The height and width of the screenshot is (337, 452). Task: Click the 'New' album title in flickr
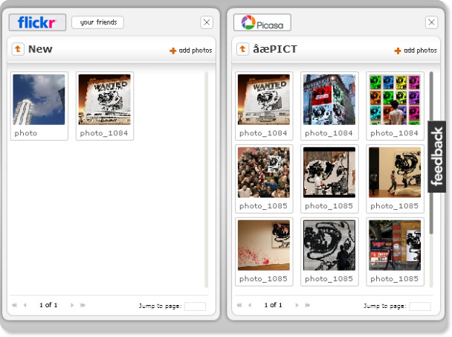click(40, 49)
